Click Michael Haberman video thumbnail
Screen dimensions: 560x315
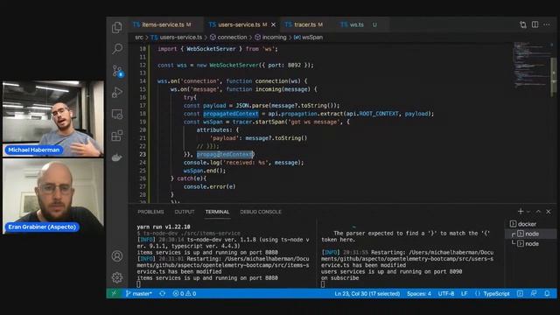tap(53, 119)
